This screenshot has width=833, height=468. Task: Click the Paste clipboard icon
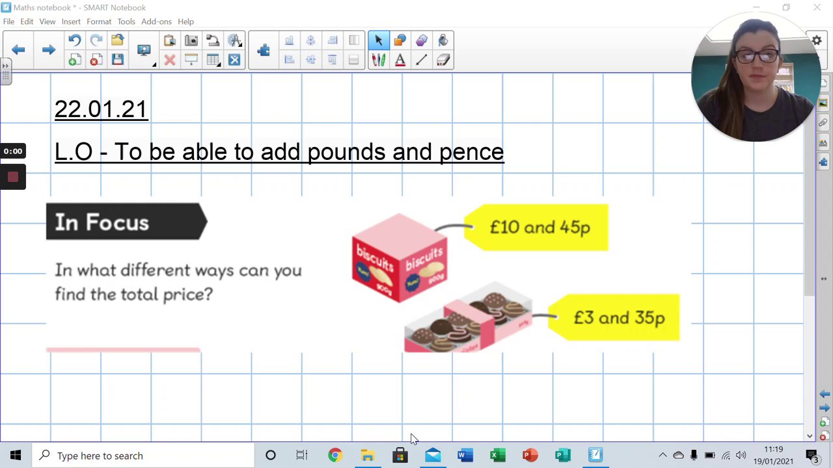[169, 40]
